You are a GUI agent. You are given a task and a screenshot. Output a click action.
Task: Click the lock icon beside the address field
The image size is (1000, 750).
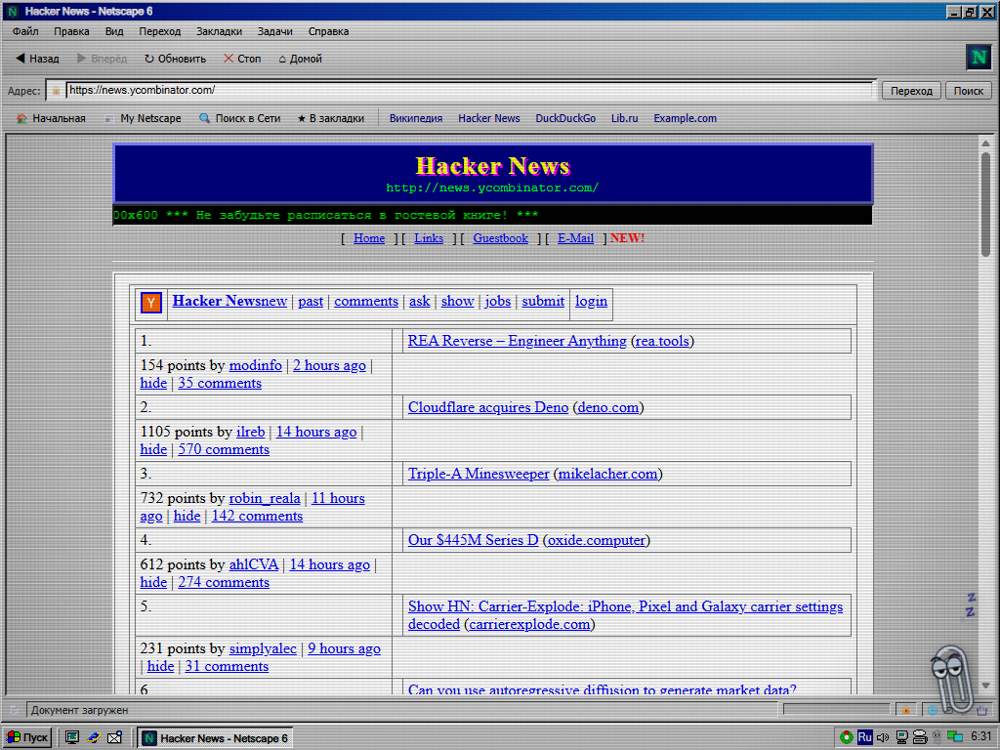click(x=56, y=91)
